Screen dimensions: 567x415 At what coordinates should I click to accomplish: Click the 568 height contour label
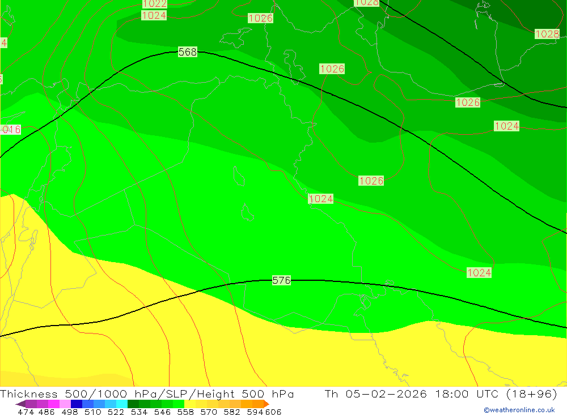pyautogui.click(x=188, y=52)
